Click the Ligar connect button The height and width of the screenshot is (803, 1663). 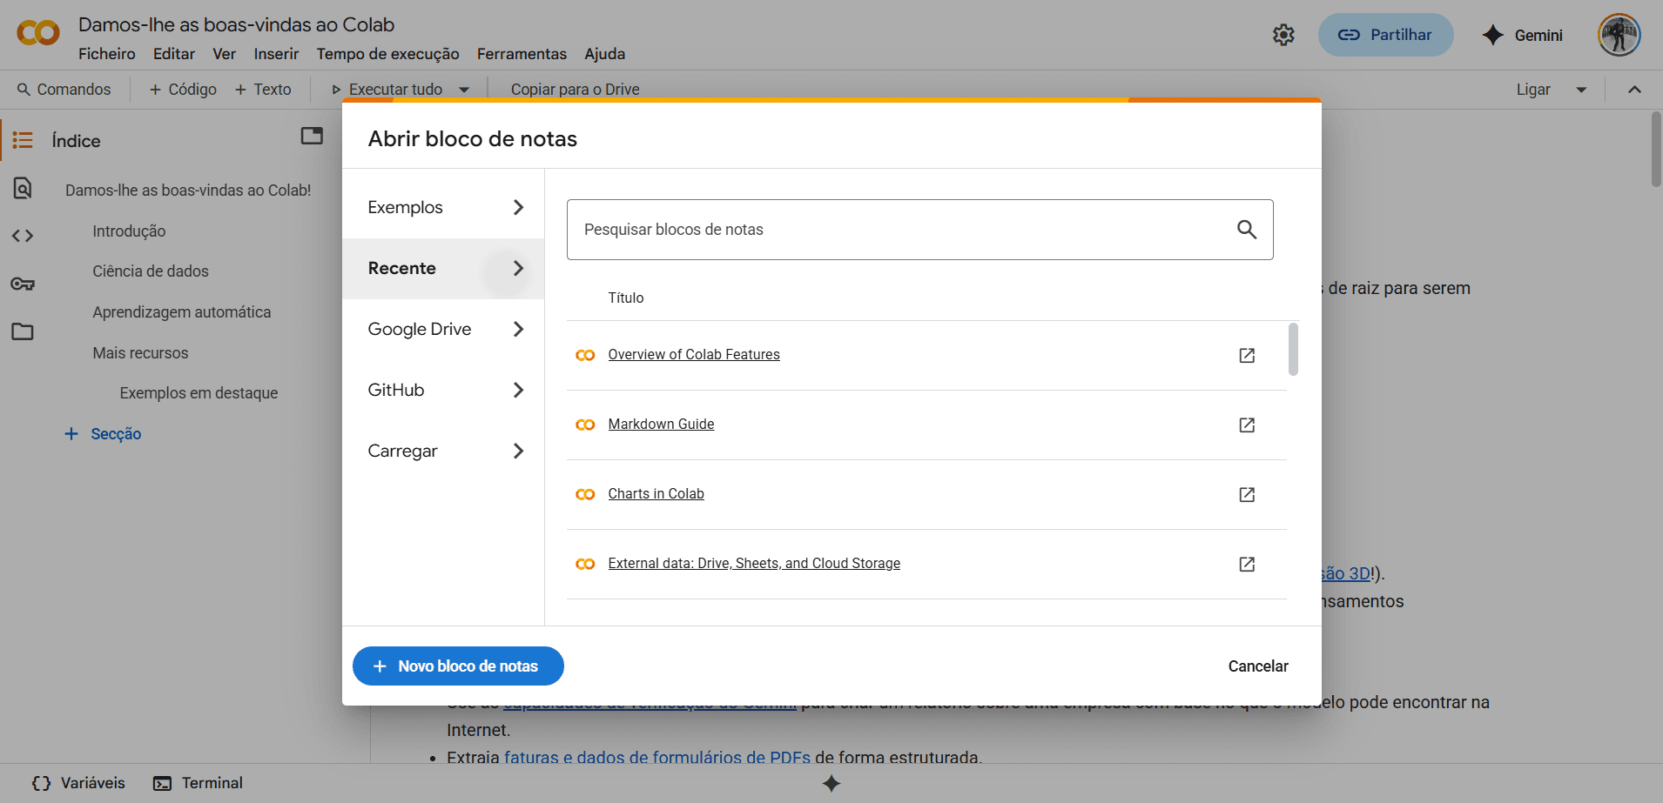click(x=1533, y=90)
